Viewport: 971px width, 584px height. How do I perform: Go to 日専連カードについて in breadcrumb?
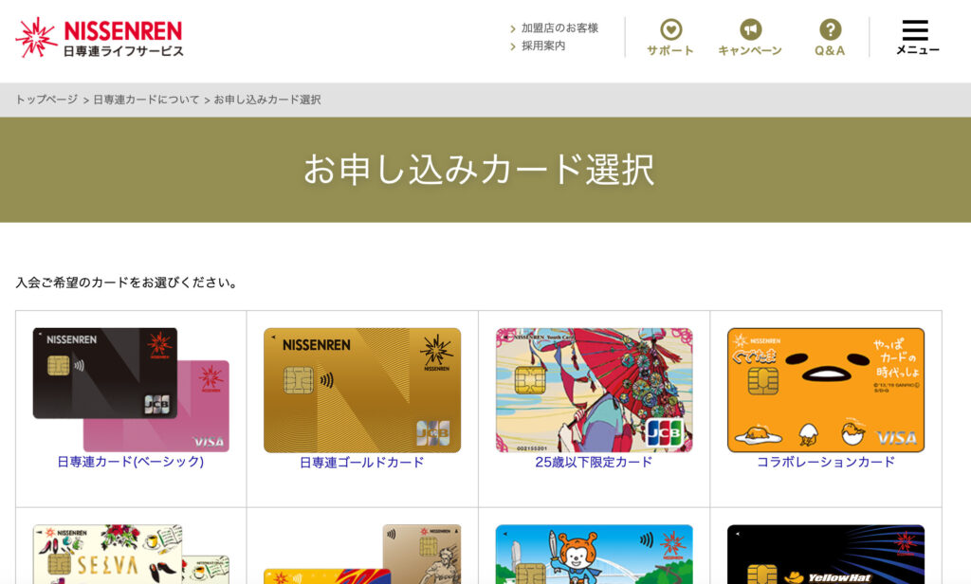point(146,100)
